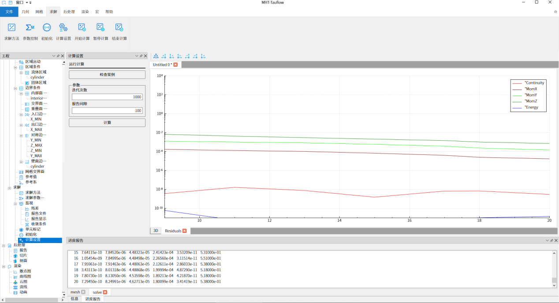Open the 进度报告 panel dropdown arrow
The height and width of the screenshot is (303, 559).
pyautogui.click(x=547, y=240)
